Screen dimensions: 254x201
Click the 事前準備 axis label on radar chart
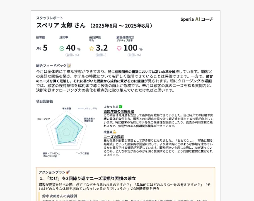coord(67,109)
